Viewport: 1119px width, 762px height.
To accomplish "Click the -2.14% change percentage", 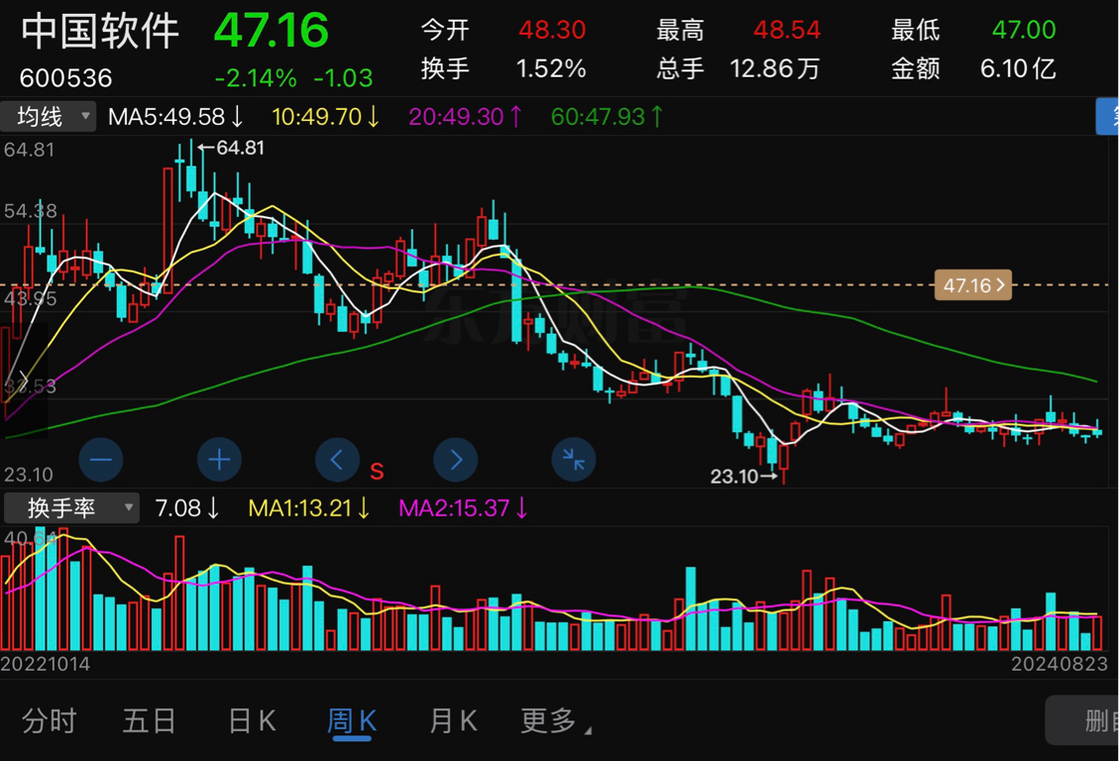I will 256,77.
